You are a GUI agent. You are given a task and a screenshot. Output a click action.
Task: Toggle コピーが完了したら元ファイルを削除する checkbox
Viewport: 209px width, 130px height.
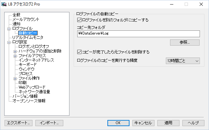[80, 52]
